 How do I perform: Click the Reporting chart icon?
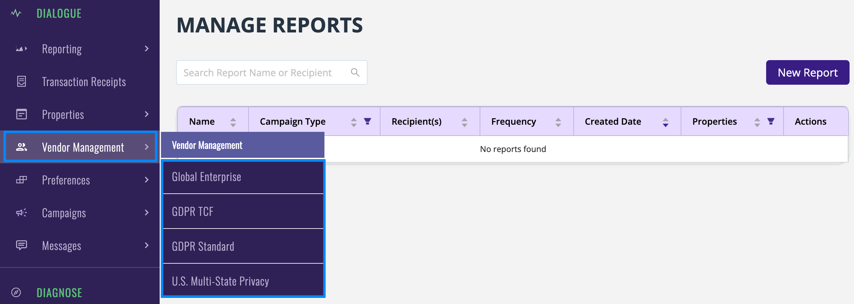coord(22,49)
